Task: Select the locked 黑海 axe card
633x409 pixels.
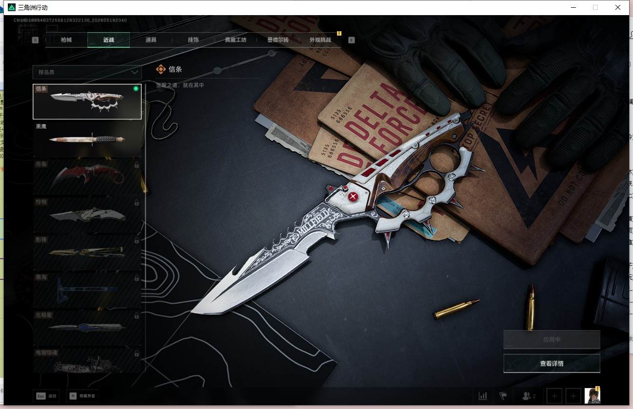Action: [87, 290]
